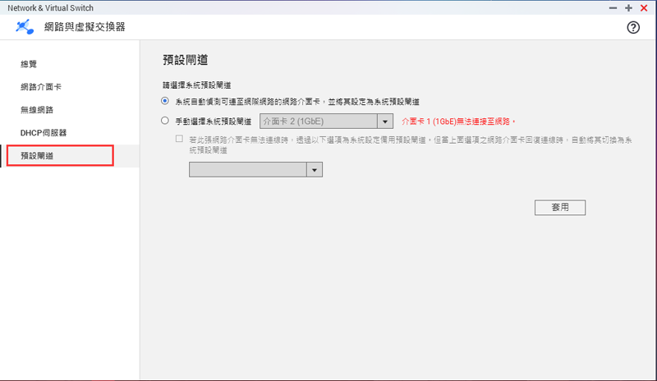Open the 總覽 overview page
This screenshot has height=381, width=657.
(x=29, y=63)
